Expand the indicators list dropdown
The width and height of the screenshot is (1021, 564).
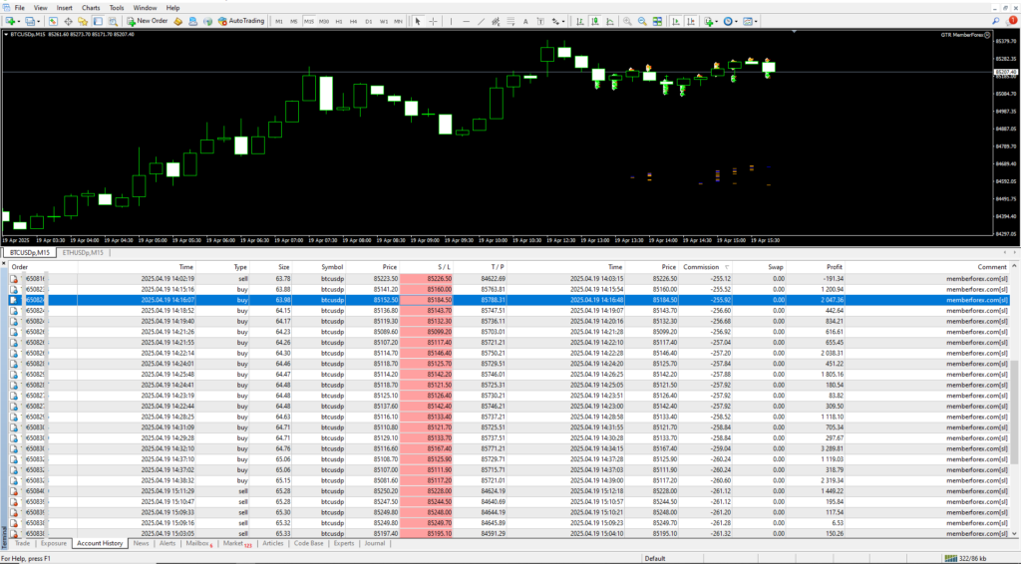coord(716,20)
